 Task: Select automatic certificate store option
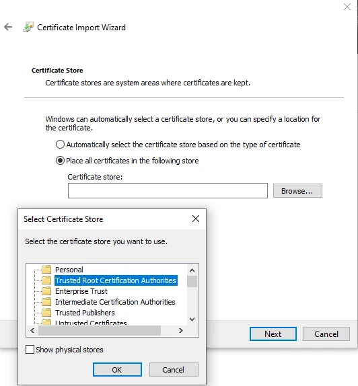click(x=60, y=145)
